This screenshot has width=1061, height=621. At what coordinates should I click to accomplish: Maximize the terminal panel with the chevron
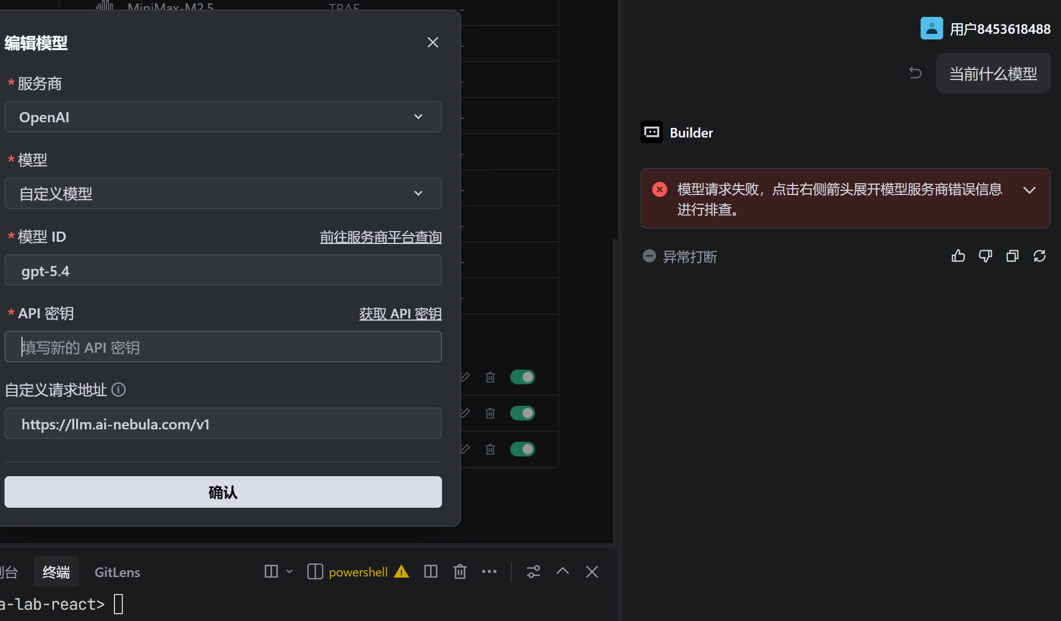point(563,571)
